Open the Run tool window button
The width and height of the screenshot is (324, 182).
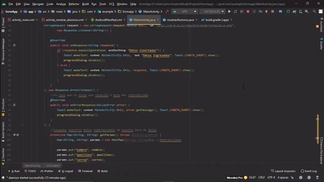pyautogui.click(x=14, y=171)
